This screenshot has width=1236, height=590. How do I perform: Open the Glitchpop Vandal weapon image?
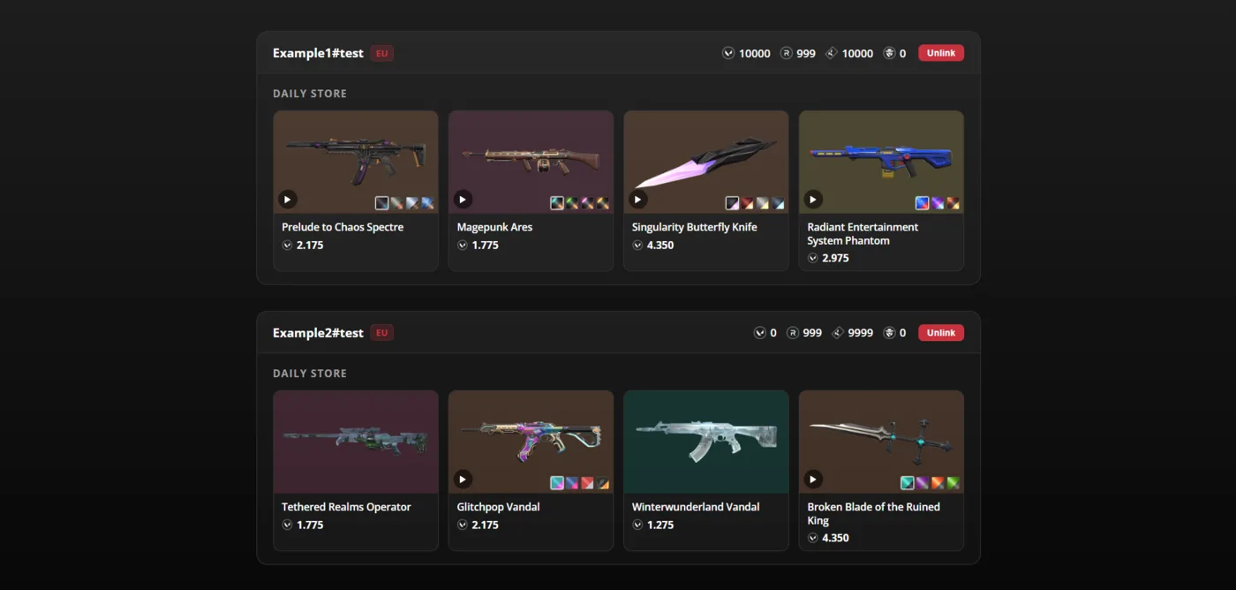coord(531,442)
